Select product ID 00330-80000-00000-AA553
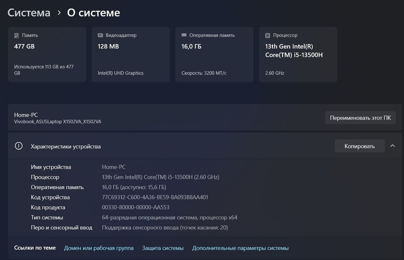The width and height of the screenshot is (404, 260). [x=135, y=207]
